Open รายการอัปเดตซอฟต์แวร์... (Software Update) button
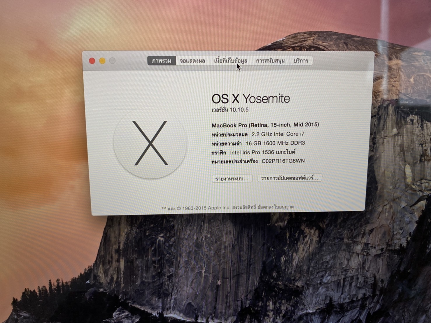431x323 pixels. 290,178
